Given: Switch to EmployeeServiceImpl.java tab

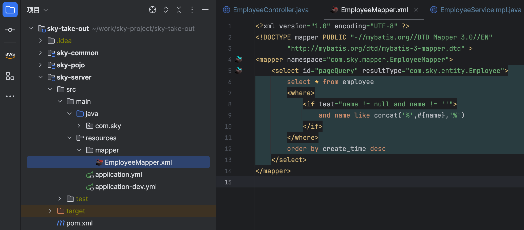Looking at the screenshot, I should (476, 10).
